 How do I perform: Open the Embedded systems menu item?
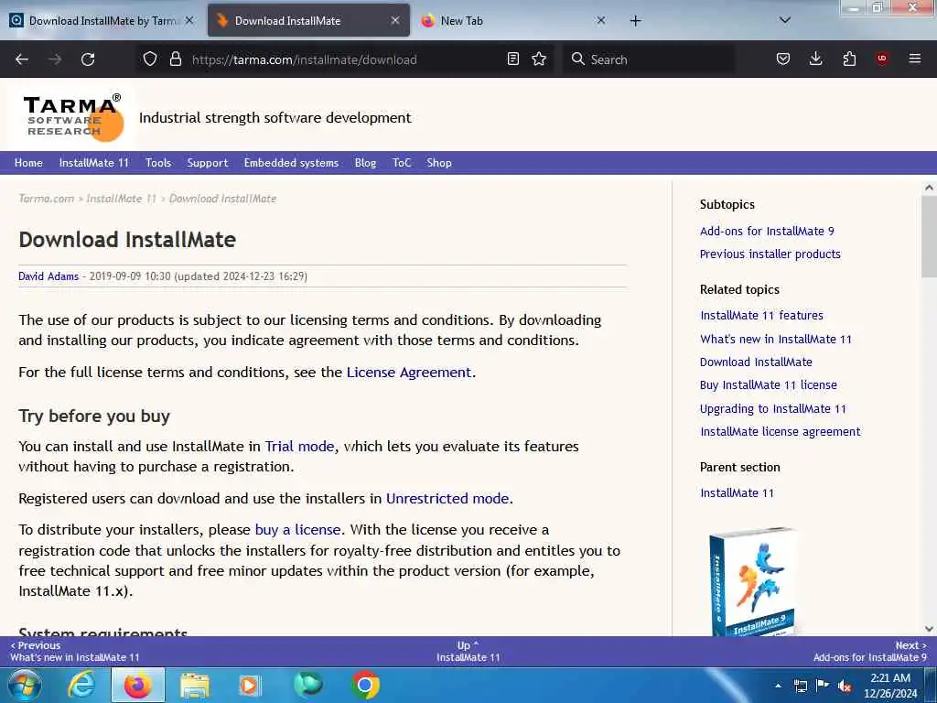click(x=291, y=163)
